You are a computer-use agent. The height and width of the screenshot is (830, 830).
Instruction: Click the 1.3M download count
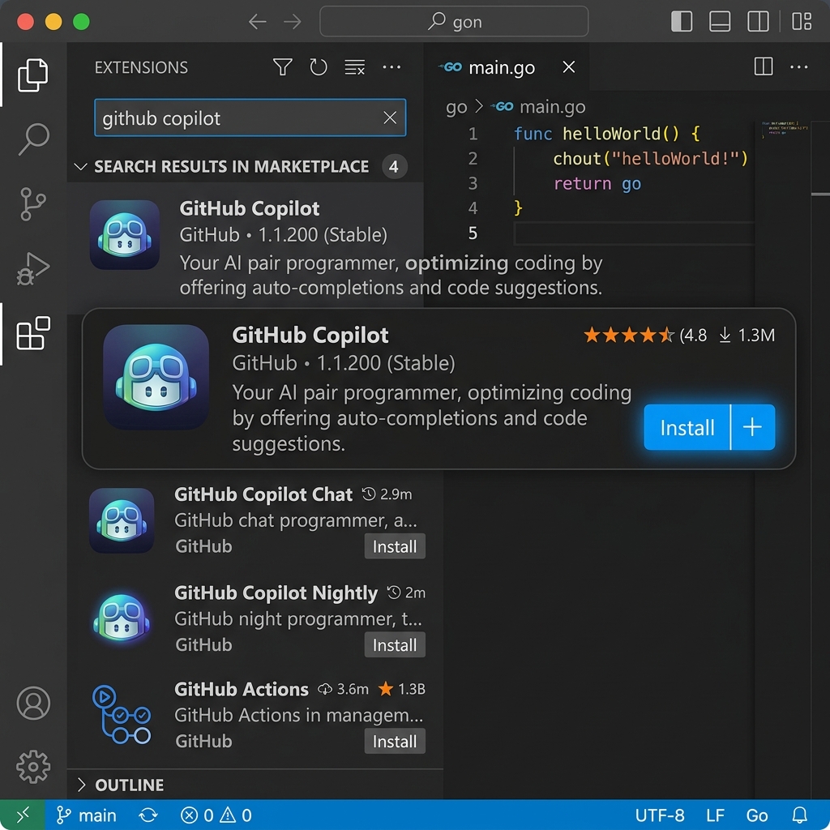coord(747,335)
